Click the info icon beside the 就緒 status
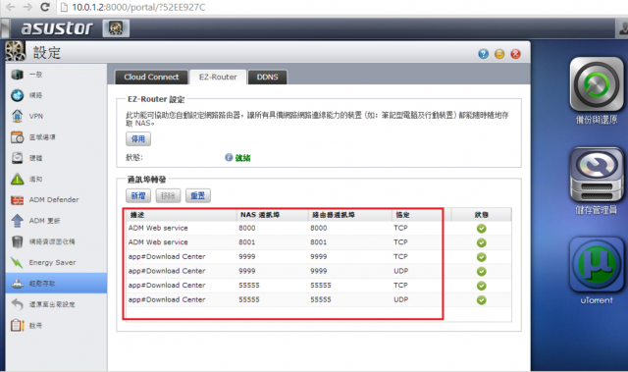The image size is (628, 372). pos(229,157)
